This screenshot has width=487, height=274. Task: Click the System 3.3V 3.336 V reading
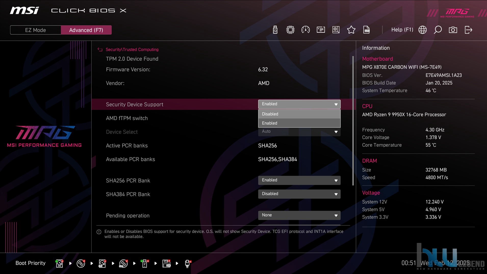[x=433, y=217]
